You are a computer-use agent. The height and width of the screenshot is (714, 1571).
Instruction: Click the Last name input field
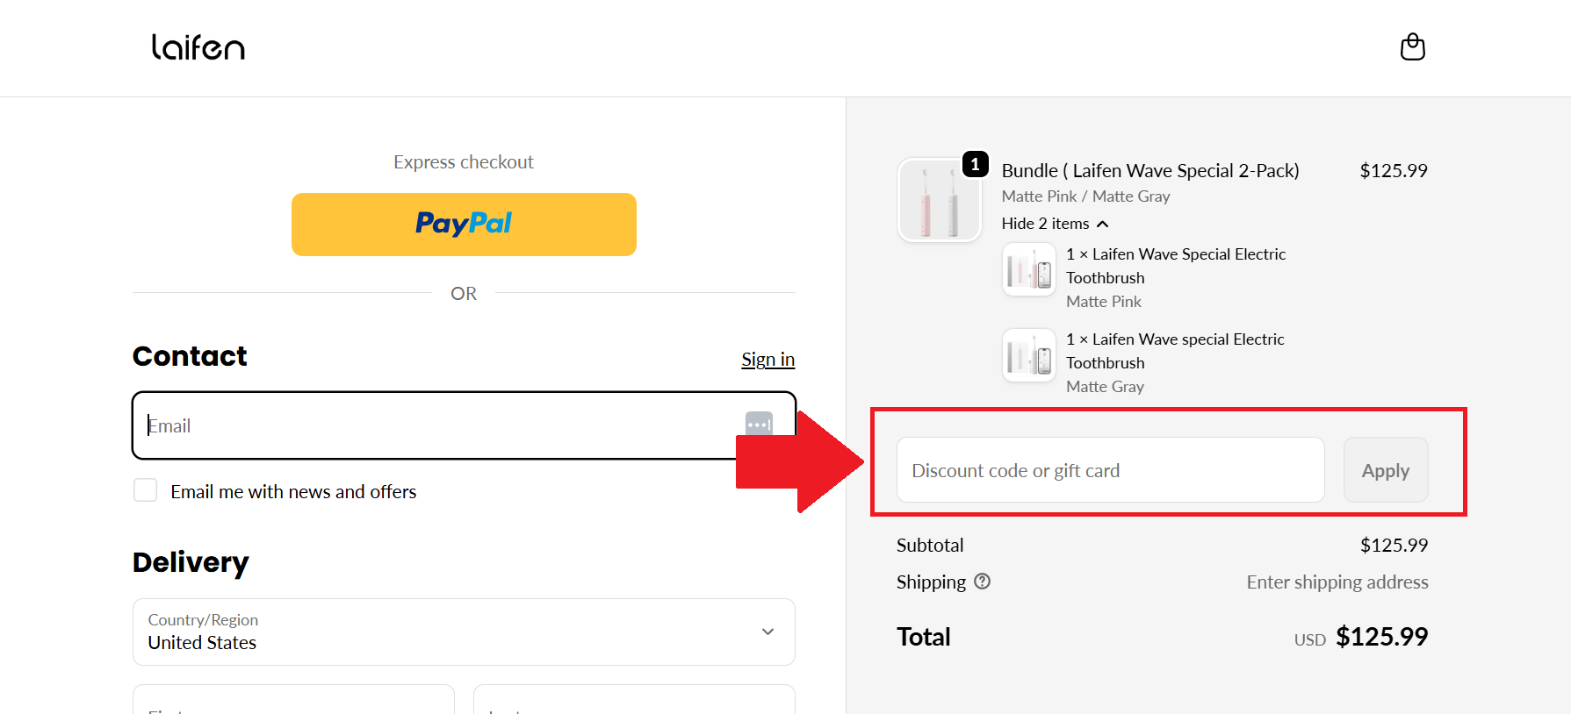click(x=634, y=700)
